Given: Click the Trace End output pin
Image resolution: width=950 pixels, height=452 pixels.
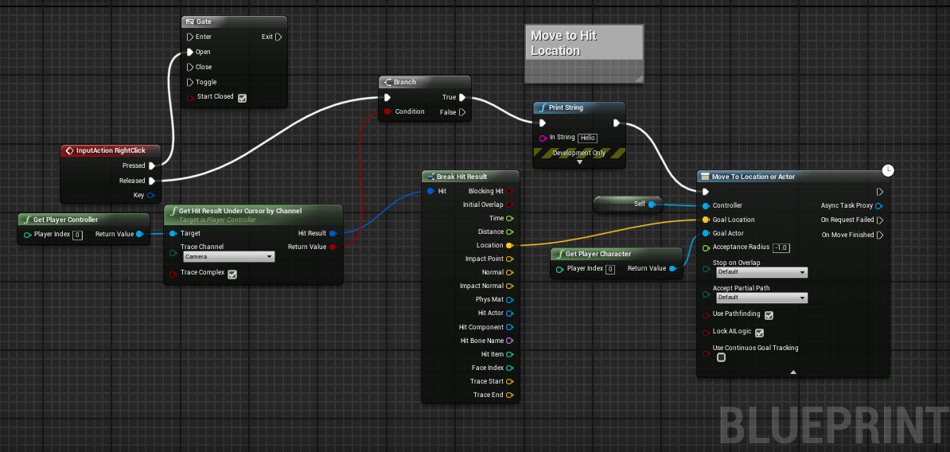Looking at the screenshot, I should click(x=509, y=395).
